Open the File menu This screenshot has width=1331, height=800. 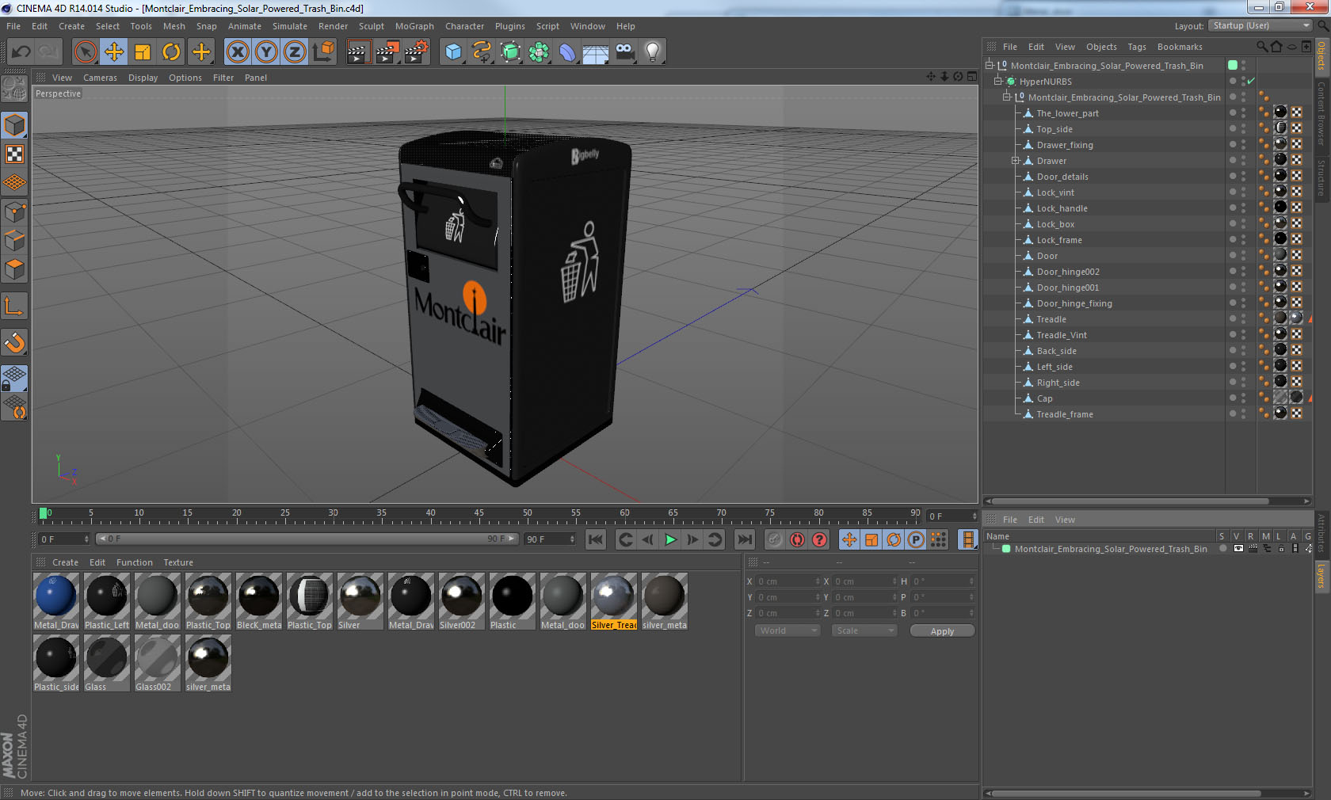[13, 26]
